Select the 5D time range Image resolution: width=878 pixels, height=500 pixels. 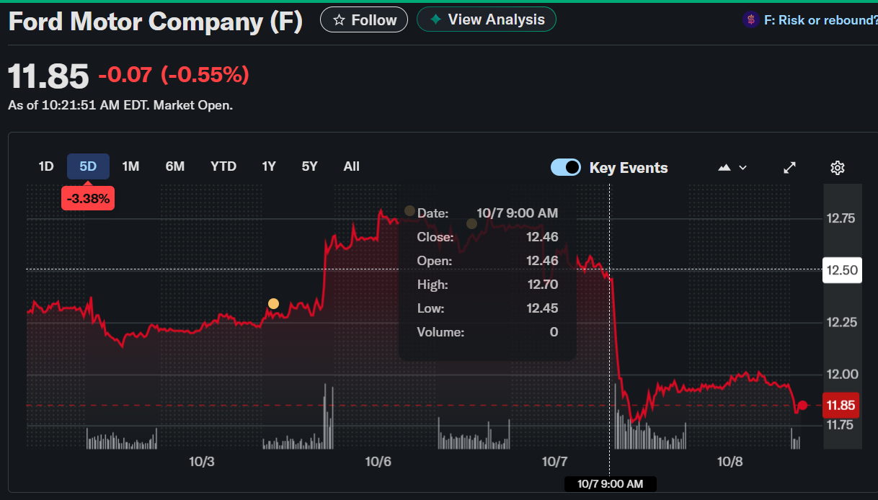point(88,166)
